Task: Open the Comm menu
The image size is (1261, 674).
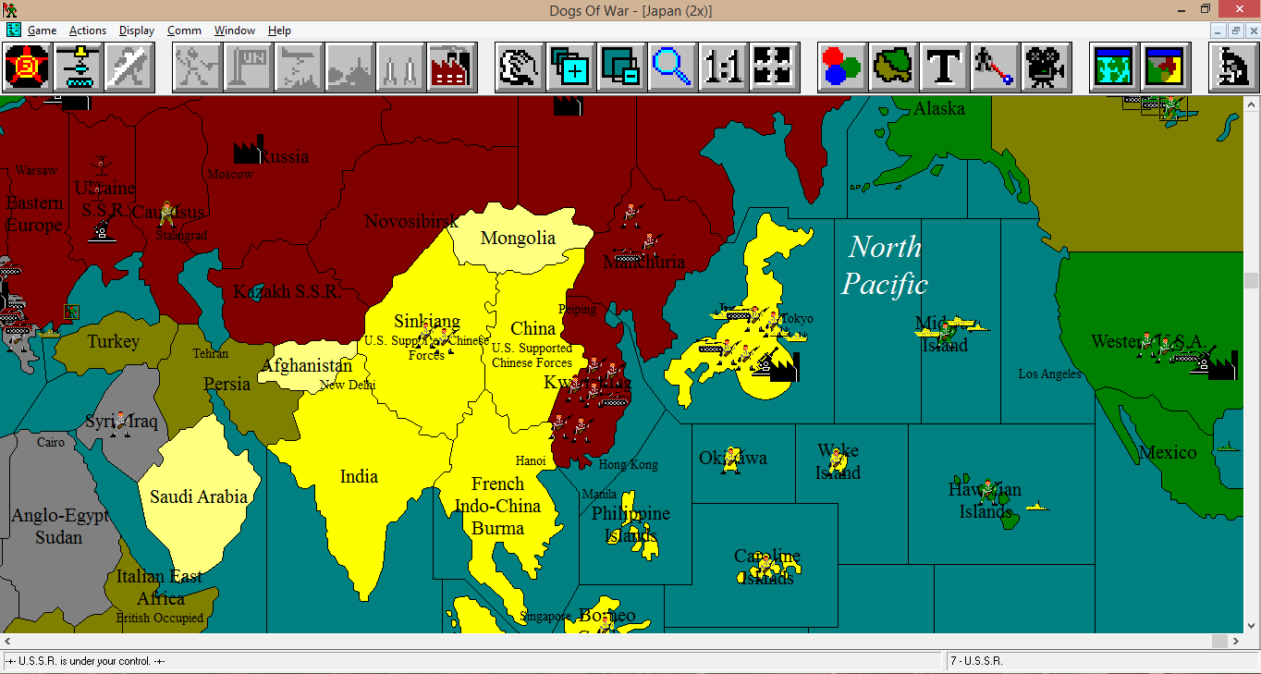Action: [184, 31]
